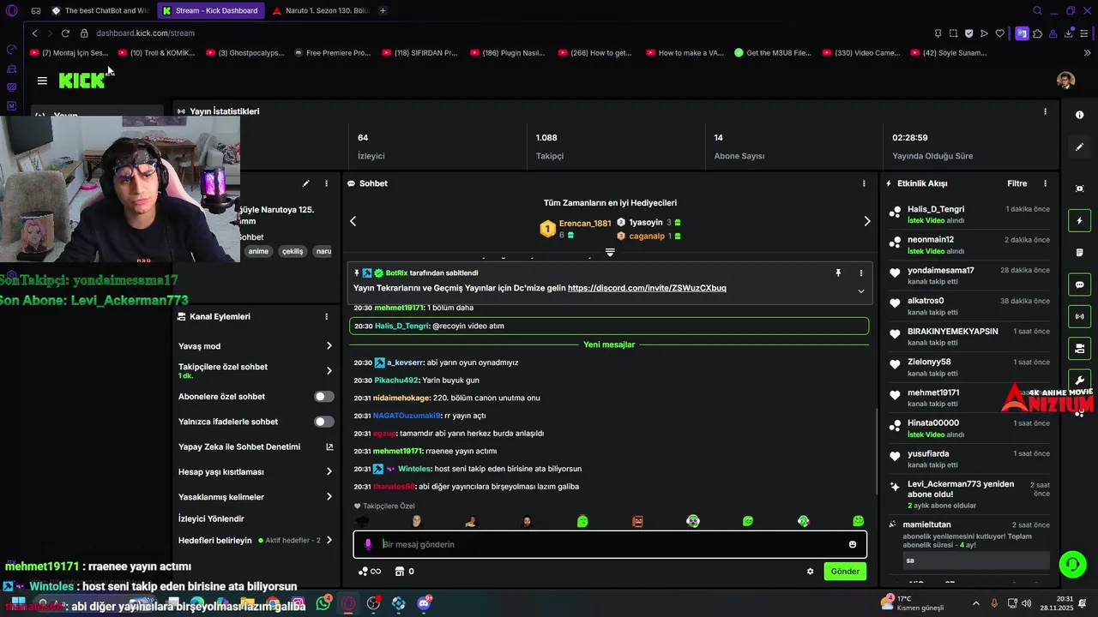Open the shop icon showing 0
Viewport: 1098px width, 617px height.
pyautogui.click(x=404, y=572)
